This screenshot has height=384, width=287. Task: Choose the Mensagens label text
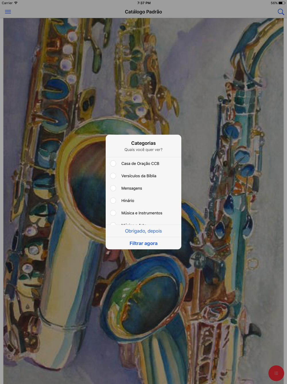[x=132, y=188]
